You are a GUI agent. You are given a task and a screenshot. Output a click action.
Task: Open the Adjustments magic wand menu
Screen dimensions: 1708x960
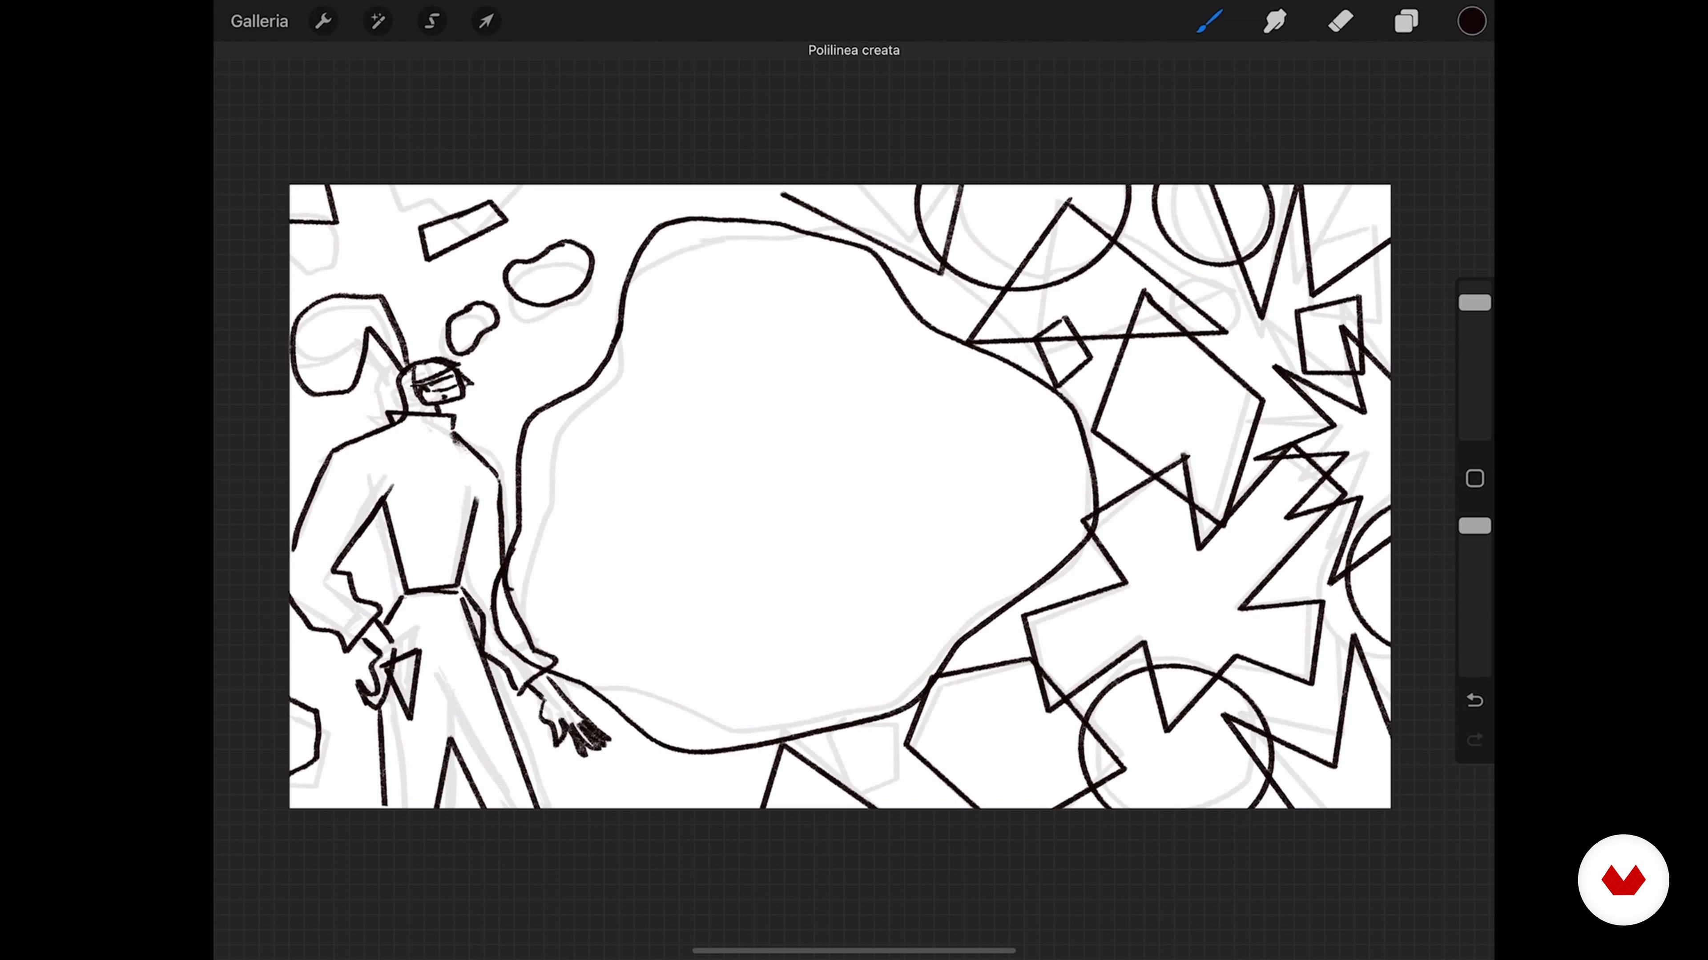[x=378, y=21]
